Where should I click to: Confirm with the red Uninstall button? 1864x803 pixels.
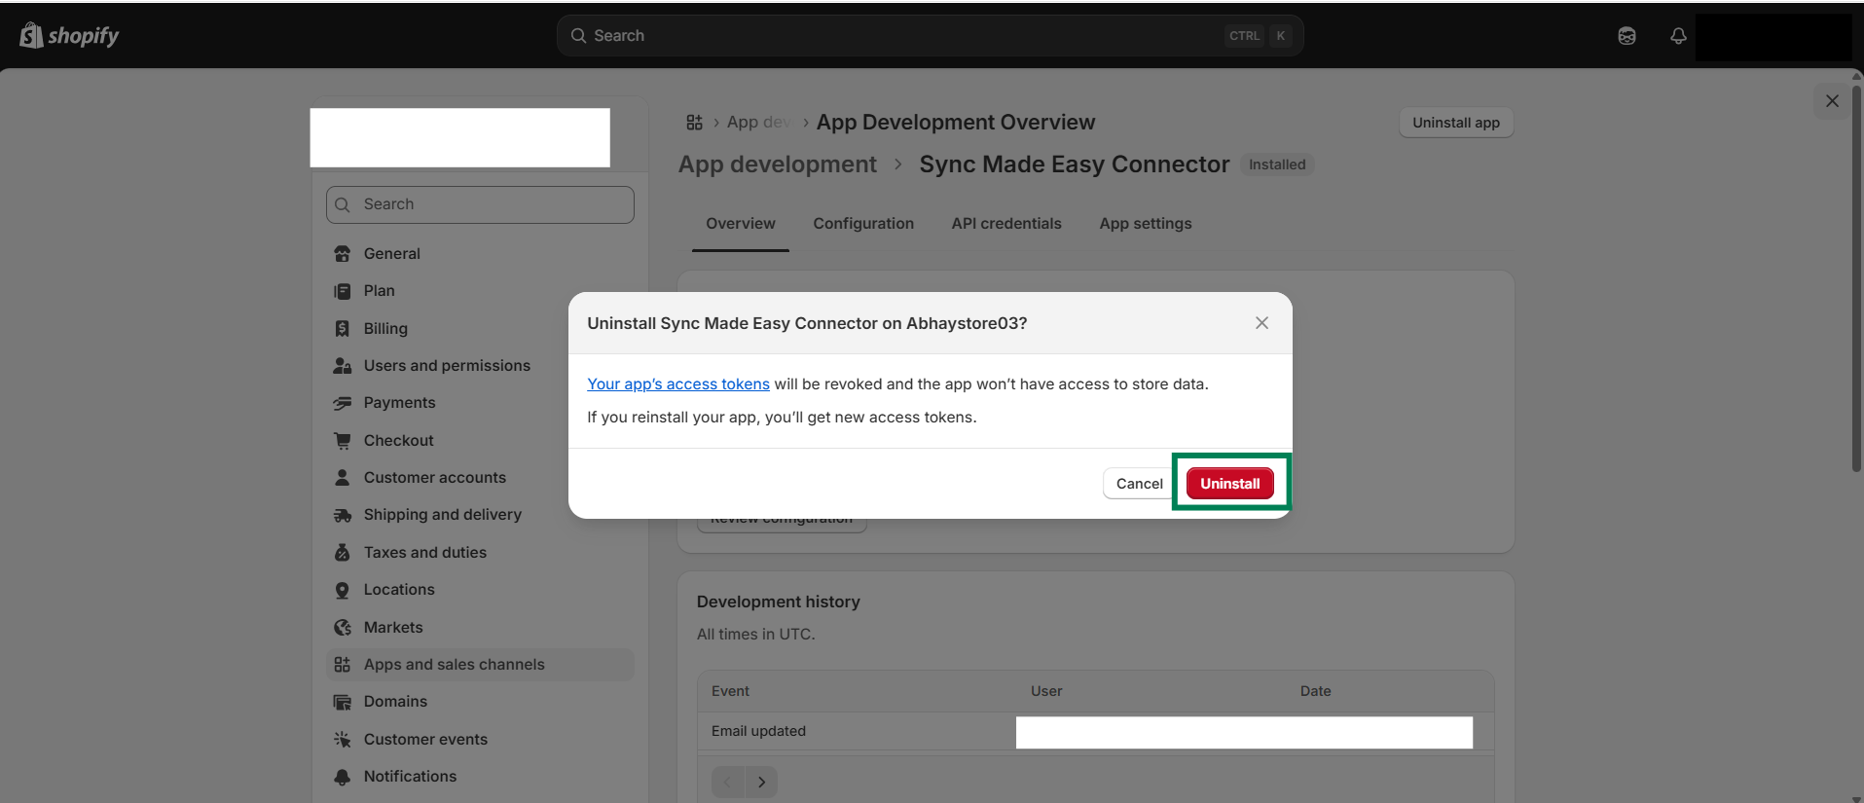pyautogui.click(x=1229, y=484)
